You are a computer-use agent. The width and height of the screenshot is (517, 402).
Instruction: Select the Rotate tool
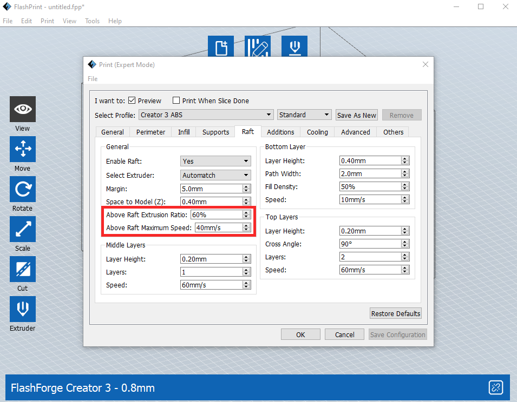tap(22, 189)
